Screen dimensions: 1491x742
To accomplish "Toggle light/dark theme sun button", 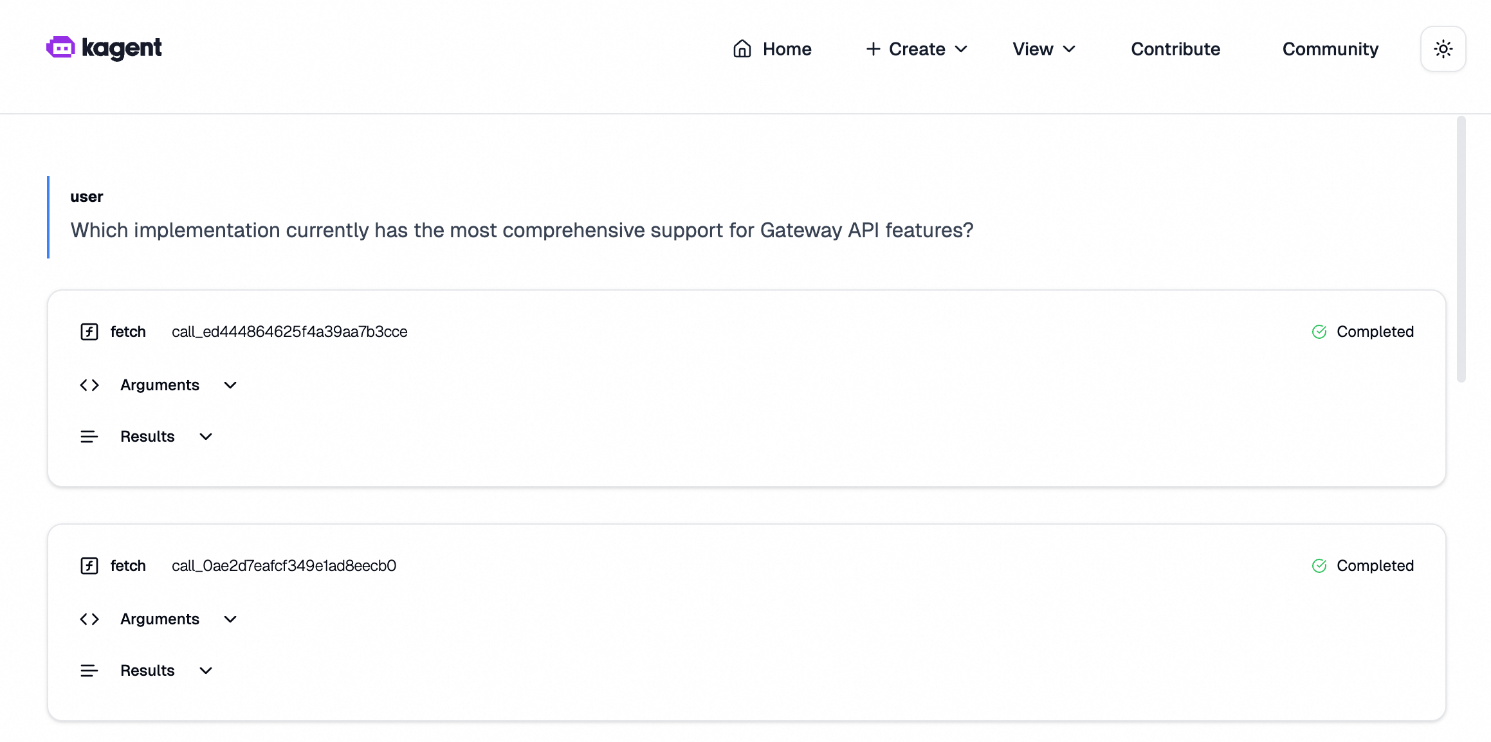I will pos(1443,49).
